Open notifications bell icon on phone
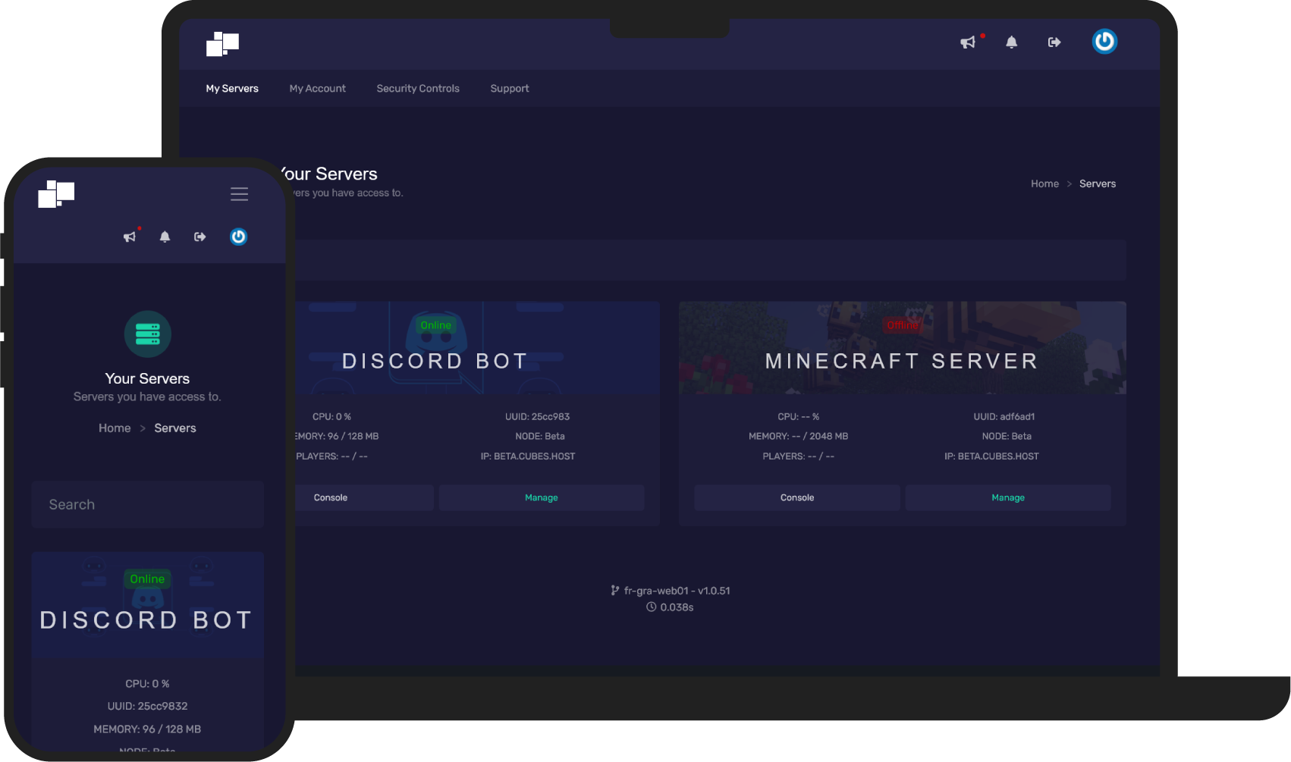This screenshot has width=1291, height=762. point(165,237)
